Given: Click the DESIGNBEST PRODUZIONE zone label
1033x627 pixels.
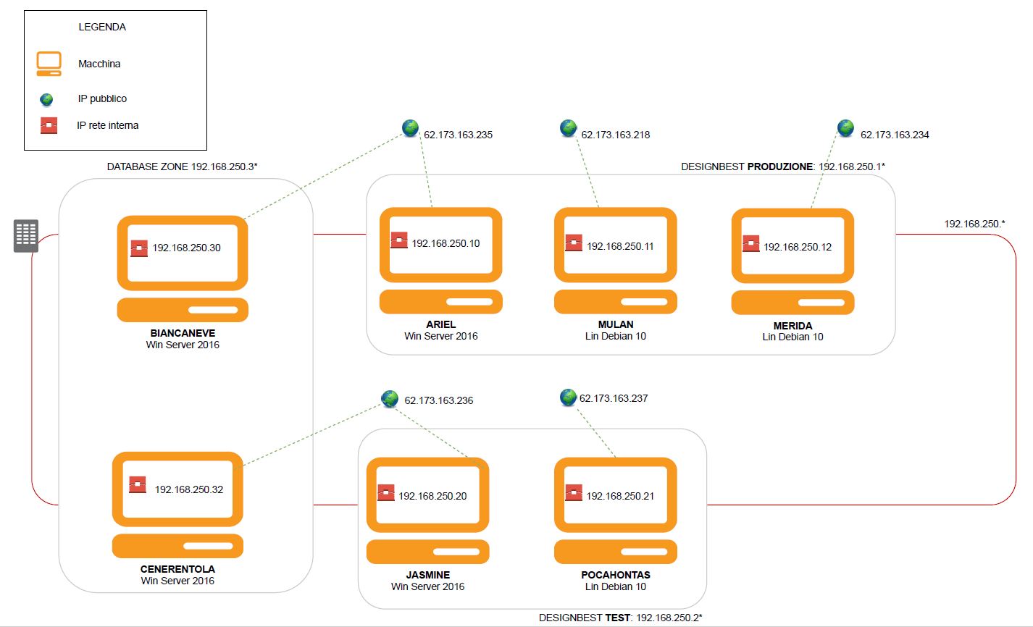Looking at the screenshot, I should [x=782, y=167].
